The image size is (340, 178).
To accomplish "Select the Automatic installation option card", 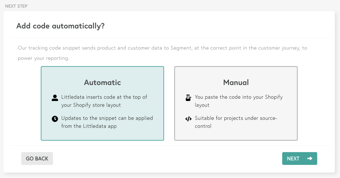I will (x=102, y=103).
